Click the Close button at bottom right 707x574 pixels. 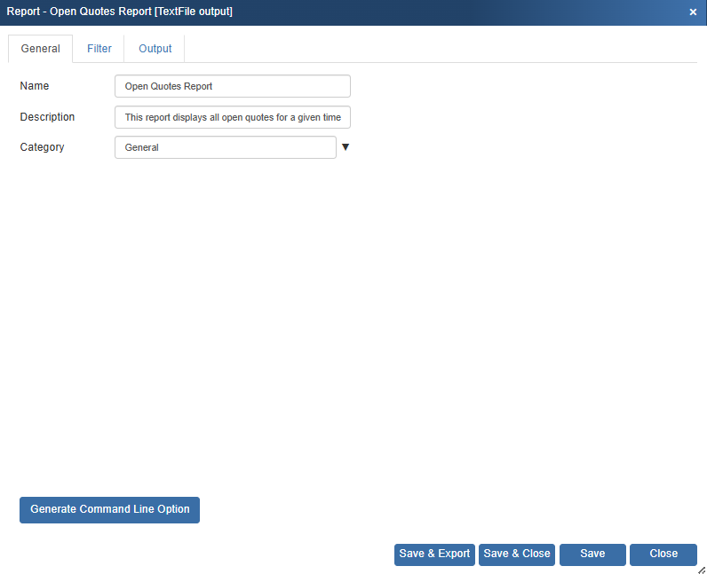click(663, 554)
